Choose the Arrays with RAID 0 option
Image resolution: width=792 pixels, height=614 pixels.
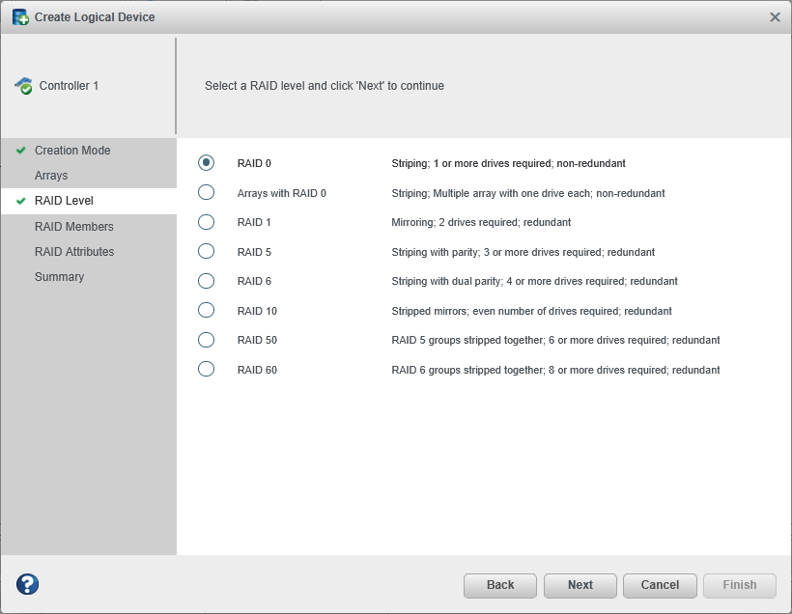[206, 193]
